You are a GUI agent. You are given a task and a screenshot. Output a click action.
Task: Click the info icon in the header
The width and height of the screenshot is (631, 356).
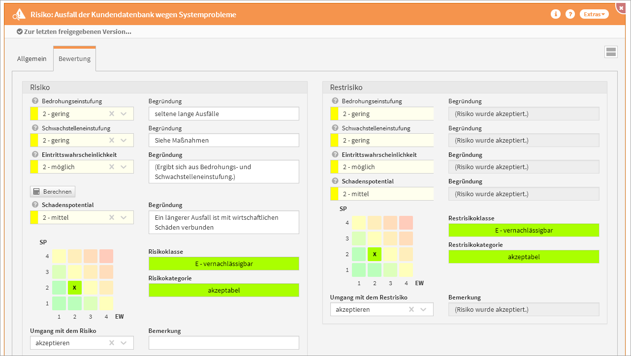pyautogui.click(x=555, y=14)
